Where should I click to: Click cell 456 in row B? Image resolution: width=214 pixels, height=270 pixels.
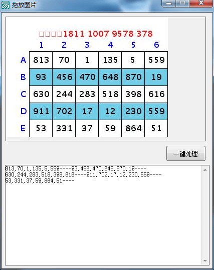point(64,77)
